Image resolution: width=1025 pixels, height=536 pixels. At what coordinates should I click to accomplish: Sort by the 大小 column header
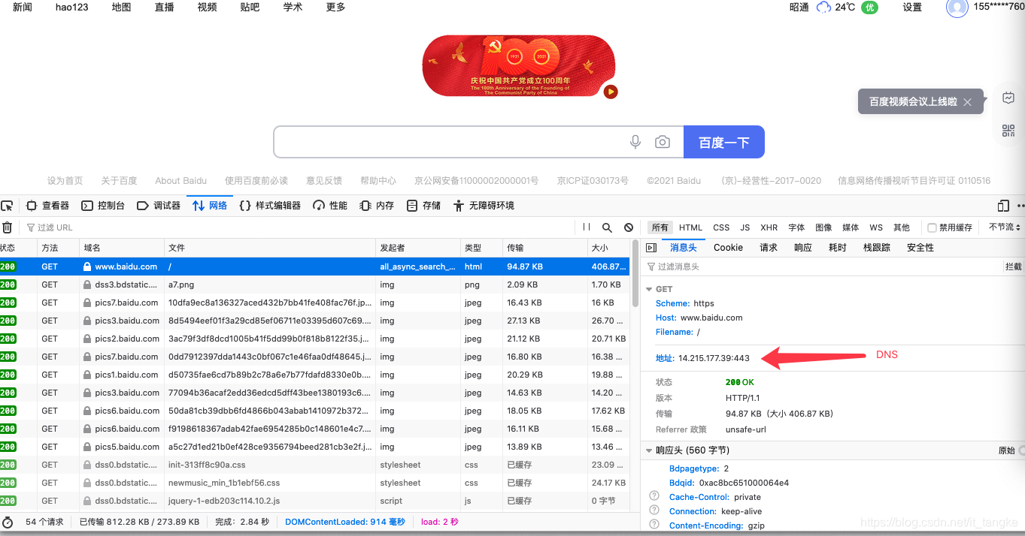pos(609,248)
